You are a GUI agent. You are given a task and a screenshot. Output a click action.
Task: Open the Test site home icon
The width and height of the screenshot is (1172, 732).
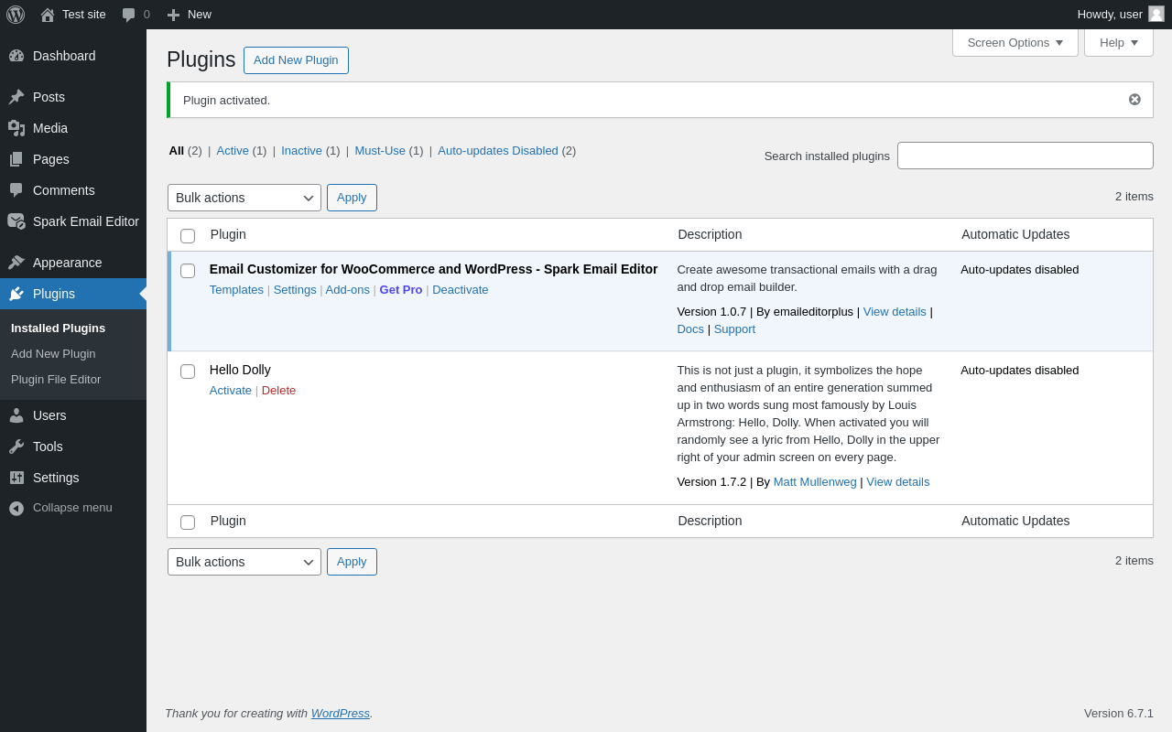click(x=48, y=15)
